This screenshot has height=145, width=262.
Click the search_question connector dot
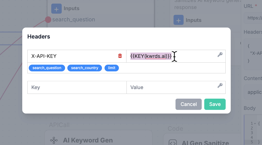click(48, 20)
